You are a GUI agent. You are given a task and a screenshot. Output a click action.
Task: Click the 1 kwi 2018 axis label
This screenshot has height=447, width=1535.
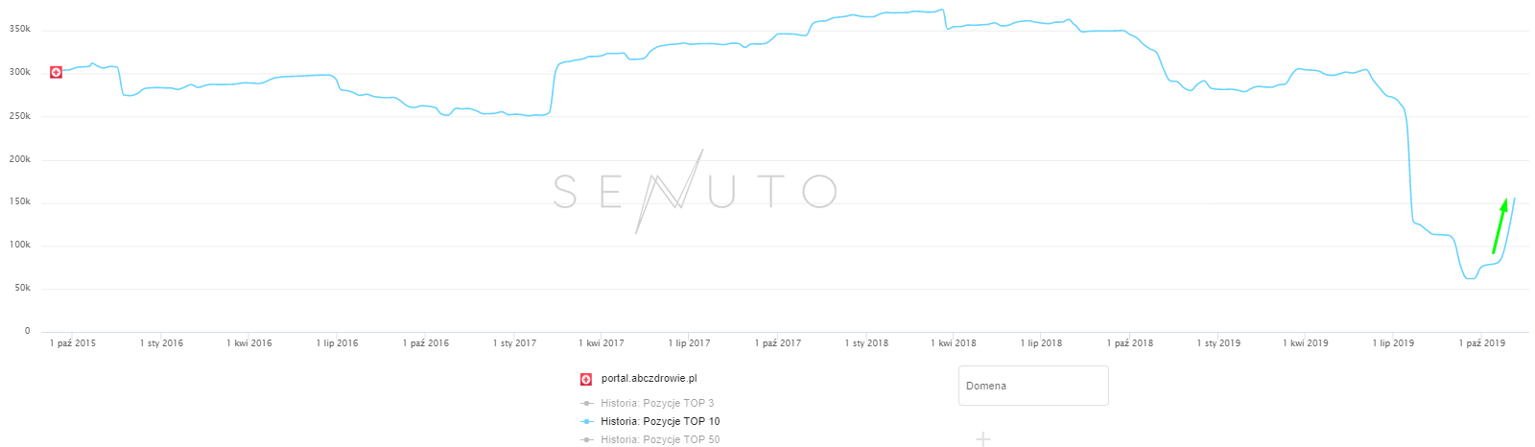(954, 343)
